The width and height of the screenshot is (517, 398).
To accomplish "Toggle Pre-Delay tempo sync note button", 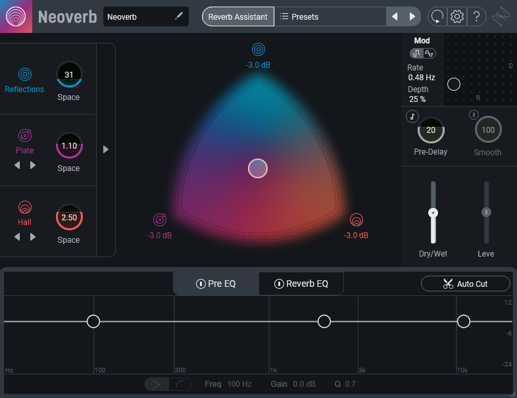I will 412,116.
